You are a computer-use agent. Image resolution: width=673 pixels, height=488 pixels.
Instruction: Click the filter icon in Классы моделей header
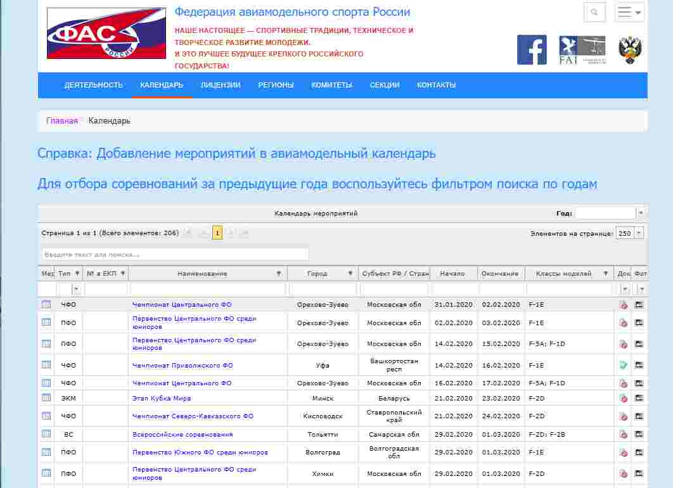(606, 274)
